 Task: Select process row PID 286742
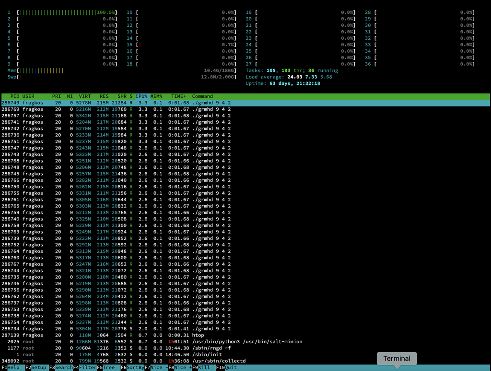click(245, 129)
